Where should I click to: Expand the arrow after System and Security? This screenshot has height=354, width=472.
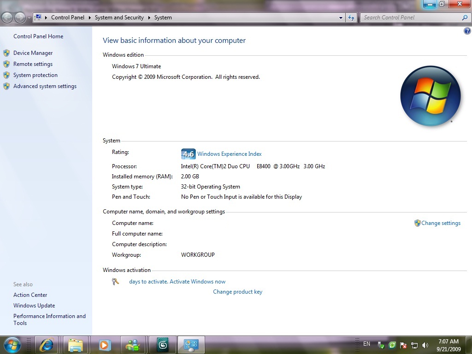[x=149, y=18]
